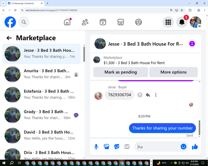The height and width of the screenshot is (166, 208).
Task: Open the Chrome three-dot menu
Action: [205, 10]
